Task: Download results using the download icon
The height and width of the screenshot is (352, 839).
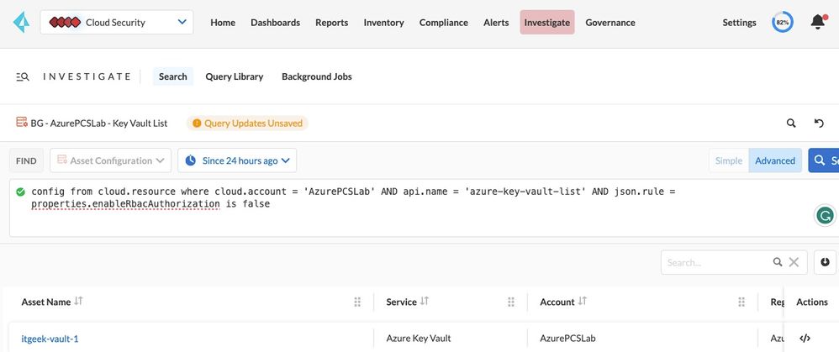Action: (825, 262)
